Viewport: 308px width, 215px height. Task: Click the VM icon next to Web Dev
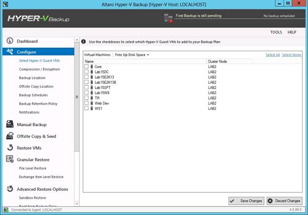92,103
